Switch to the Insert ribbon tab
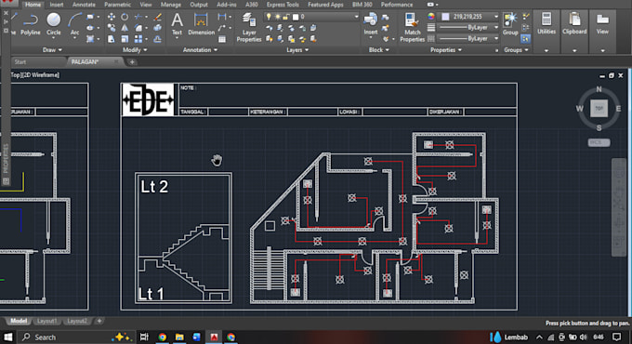 click(x=57, y=5)
